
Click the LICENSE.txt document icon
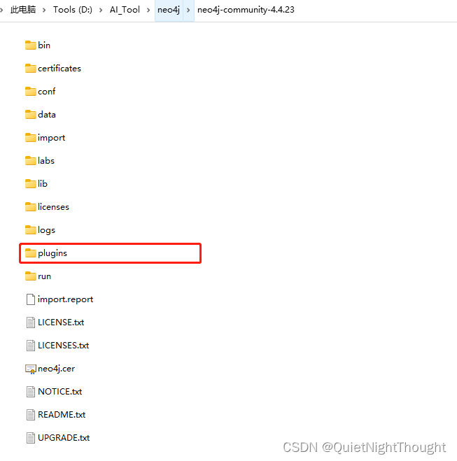pyautogui.click(x=31, y=322)
